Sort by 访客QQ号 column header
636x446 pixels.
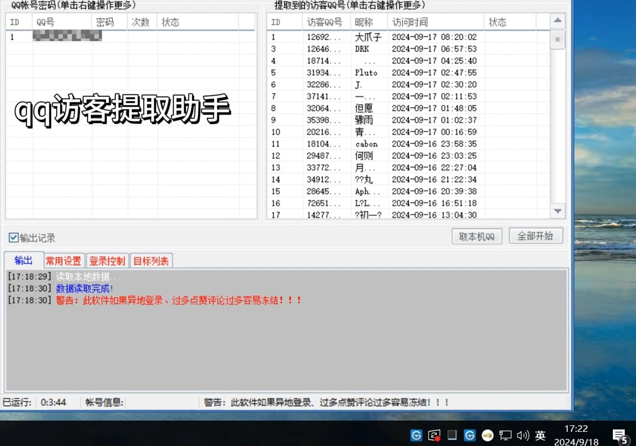point(326,22)
